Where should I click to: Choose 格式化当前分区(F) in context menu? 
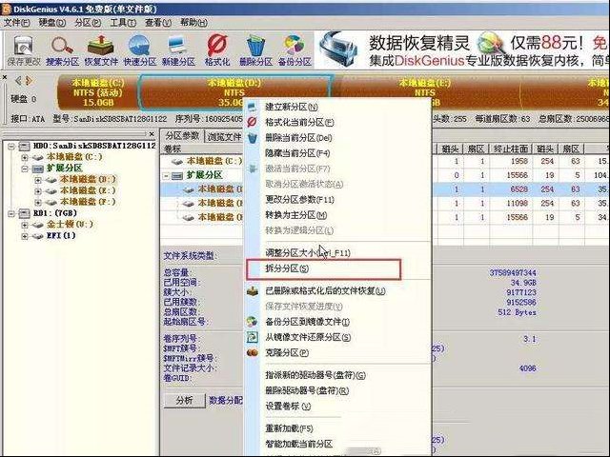299,123
